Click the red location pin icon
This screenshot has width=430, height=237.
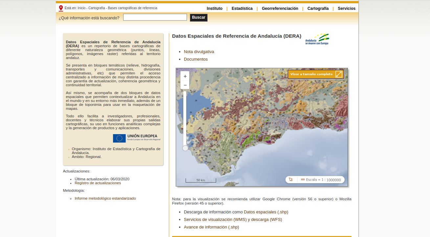pos(61,8)
